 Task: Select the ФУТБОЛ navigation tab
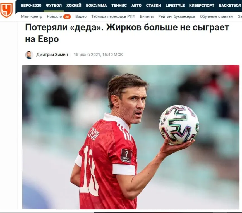pos(54,6)
